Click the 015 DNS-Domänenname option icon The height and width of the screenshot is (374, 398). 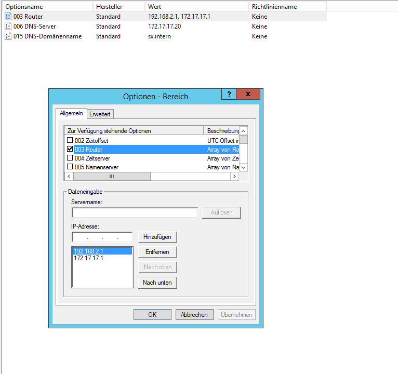[8, 36]
